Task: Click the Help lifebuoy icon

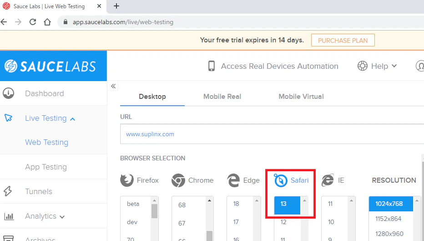Action: point(362,66)
